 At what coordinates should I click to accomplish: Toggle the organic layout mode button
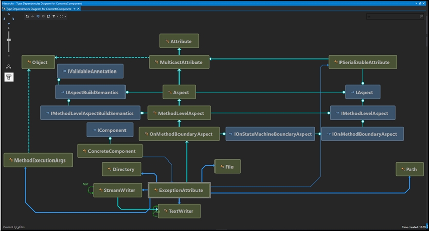9,67
